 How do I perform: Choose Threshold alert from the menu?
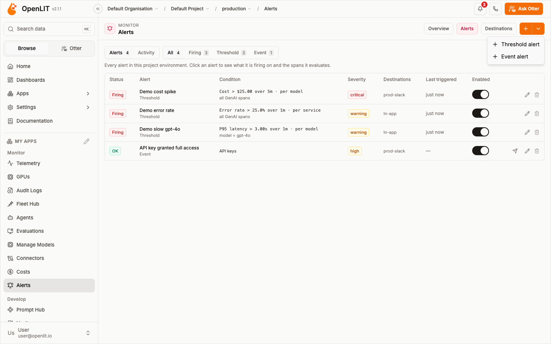516,44
